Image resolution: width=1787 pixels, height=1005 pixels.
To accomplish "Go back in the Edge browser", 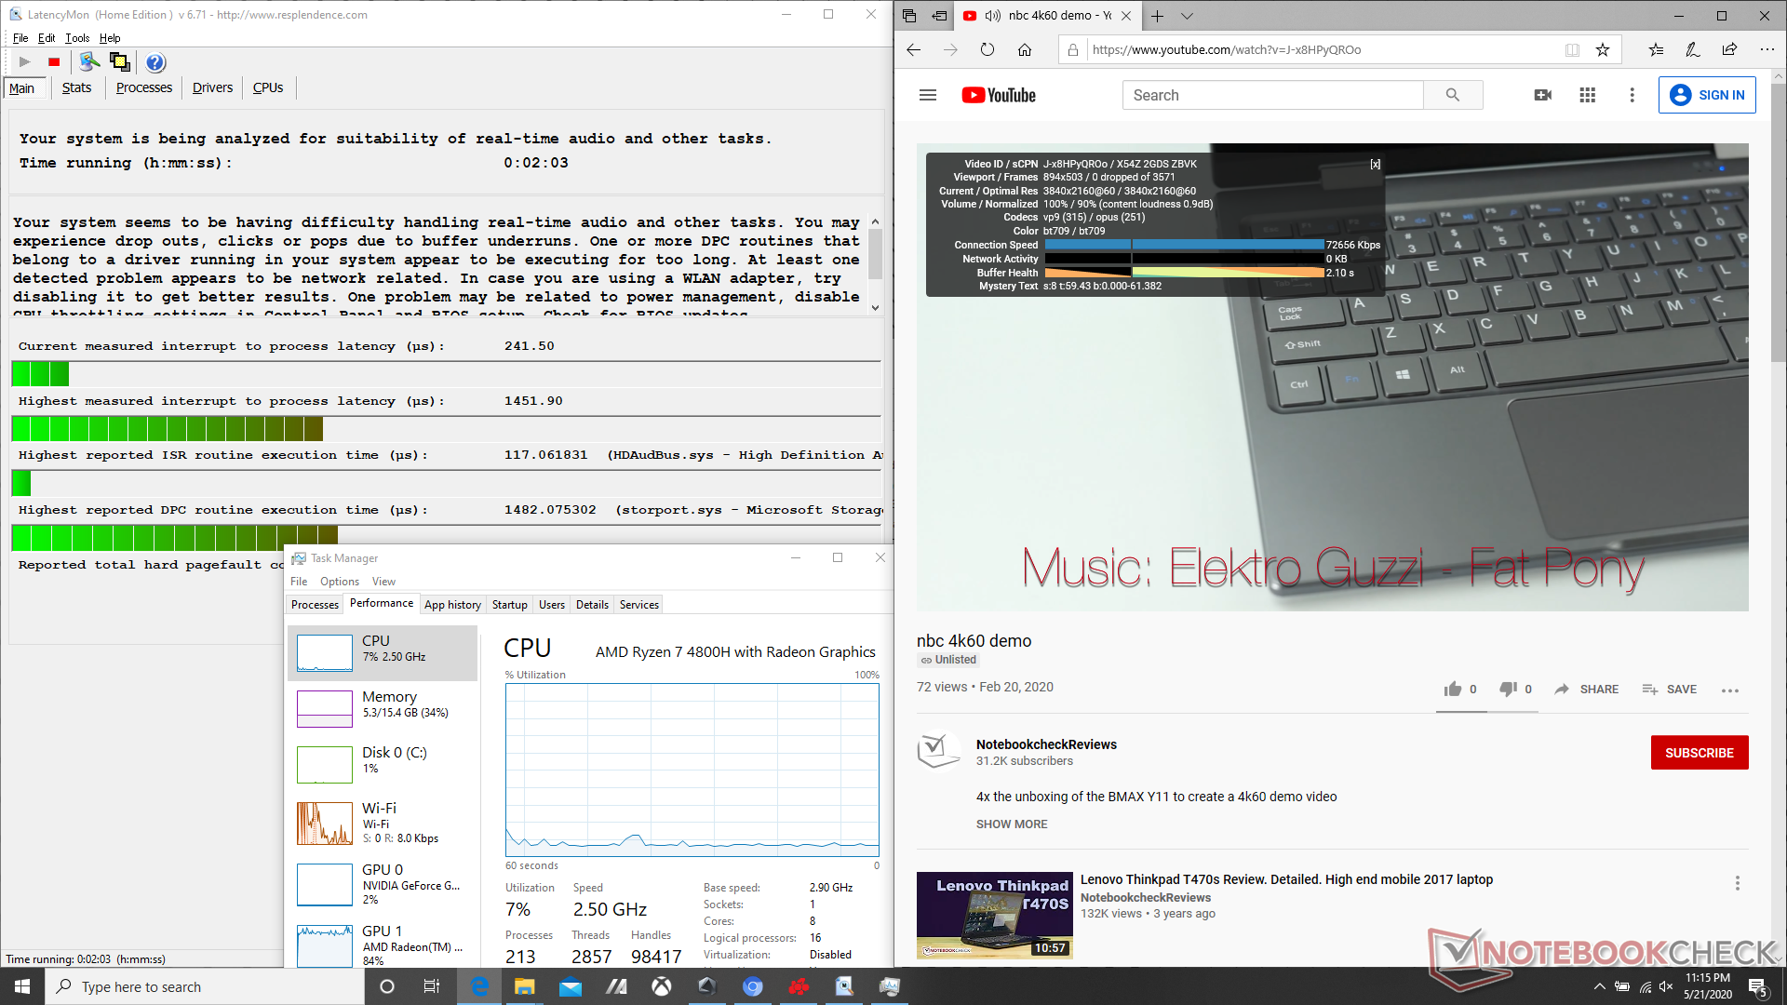I will pos(913,50).
